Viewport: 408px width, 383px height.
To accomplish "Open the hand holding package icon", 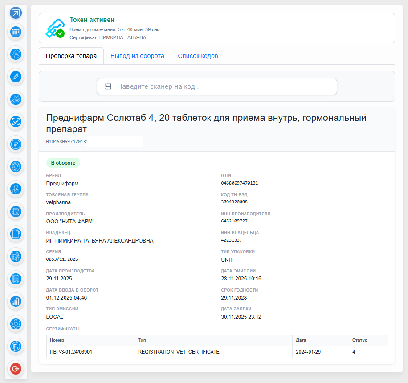I will (x=16, y=99).
